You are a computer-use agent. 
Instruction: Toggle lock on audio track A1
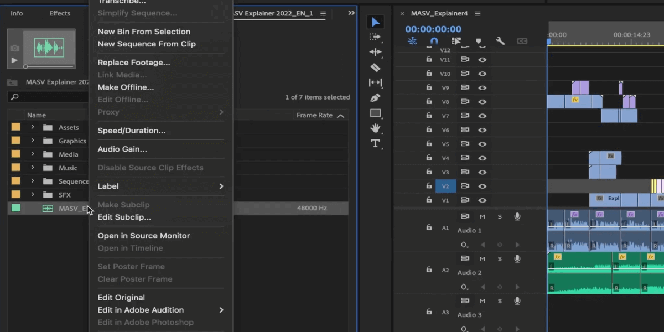pyautogui.click(x=429, y=227)
